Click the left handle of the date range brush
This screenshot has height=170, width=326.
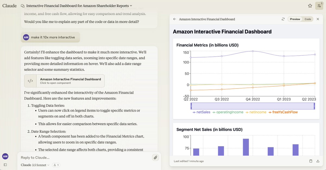(x=191, y=106)
